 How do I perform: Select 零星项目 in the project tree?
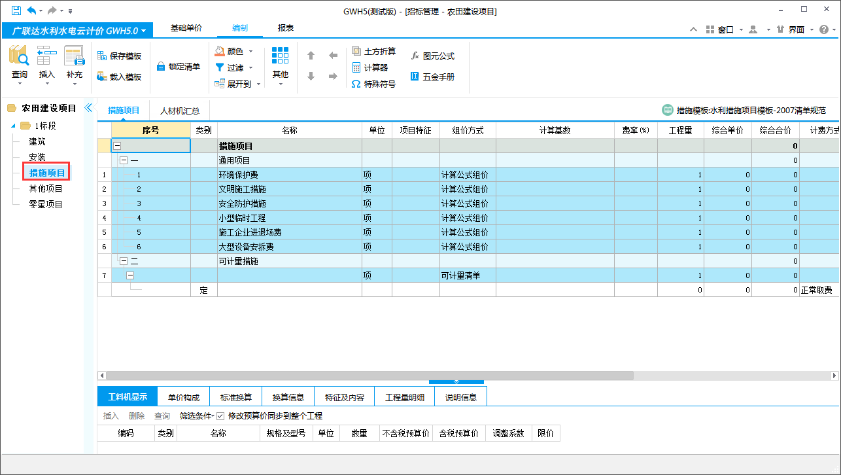(46, 204)
